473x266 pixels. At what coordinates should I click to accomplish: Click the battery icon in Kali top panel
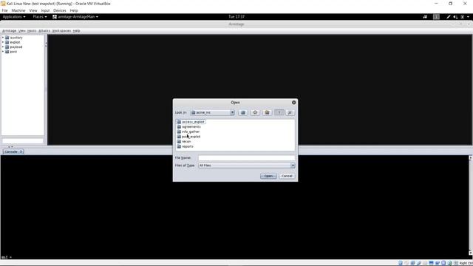click(x=462, y=17)
